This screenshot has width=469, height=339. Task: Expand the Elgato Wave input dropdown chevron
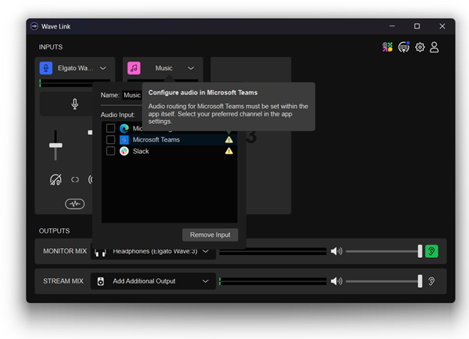pyautogui.click(x=103, y=68)
